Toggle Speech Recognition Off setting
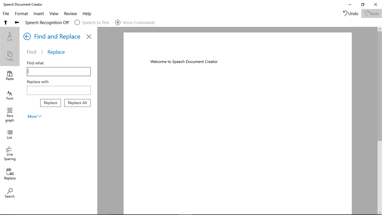Screen dimensions: 382x215 pos(47,22)
